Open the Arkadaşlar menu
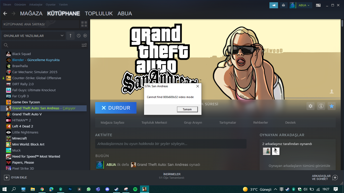The image size is (344, 193). 36,5
